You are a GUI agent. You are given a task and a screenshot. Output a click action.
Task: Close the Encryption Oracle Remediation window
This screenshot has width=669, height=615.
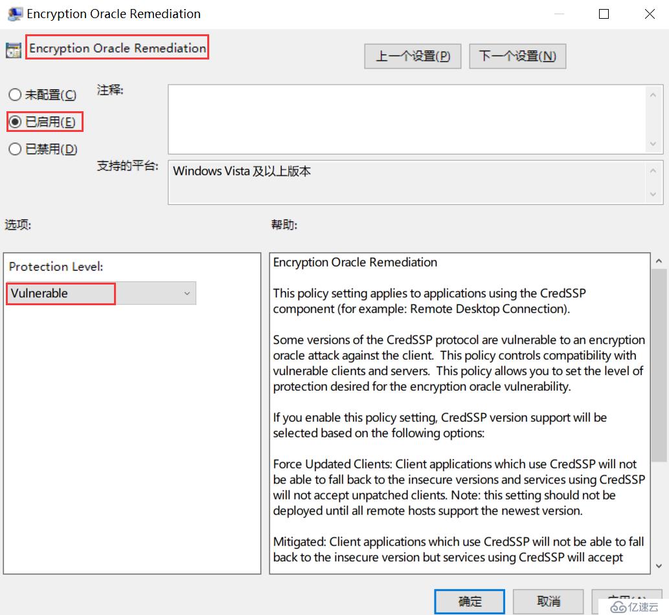coord(650,14)
